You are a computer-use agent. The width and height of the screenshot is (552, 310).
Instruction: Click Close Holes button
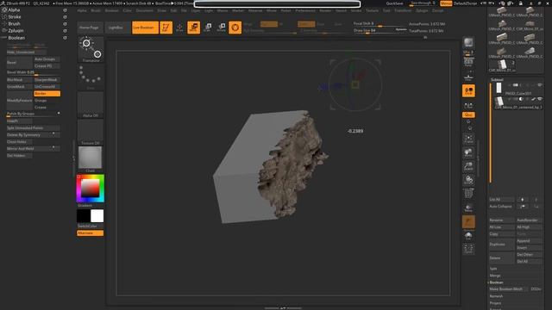pyautogui.click(x=19, y=141)
